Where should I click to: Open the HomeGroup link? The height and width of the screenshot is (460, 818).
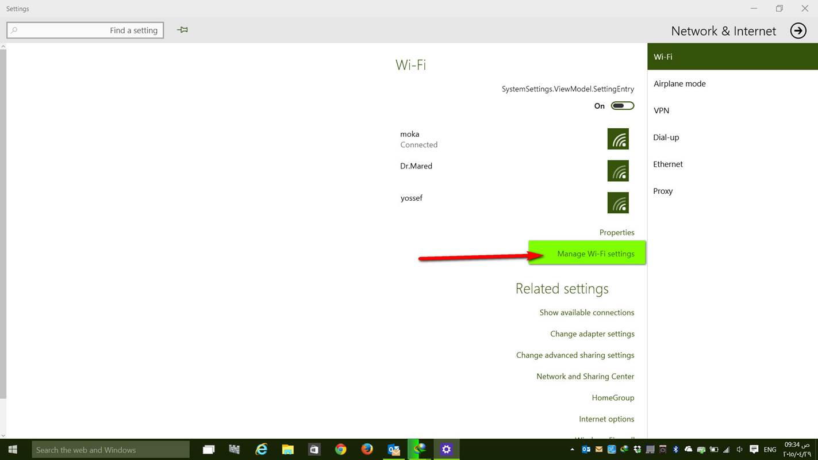coord(613,397)
